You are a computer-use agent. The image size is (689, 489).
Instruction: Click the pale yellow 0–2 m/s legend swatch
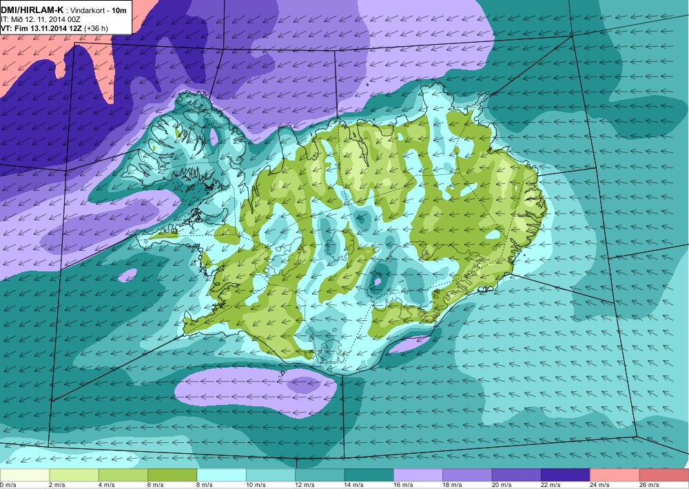coord(25,475)
